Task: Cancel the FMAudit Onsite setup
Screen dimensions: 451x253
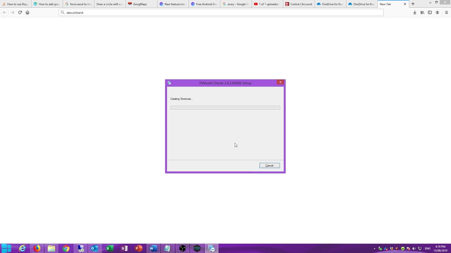Action: pyautogui.click(x=270, y=166)
